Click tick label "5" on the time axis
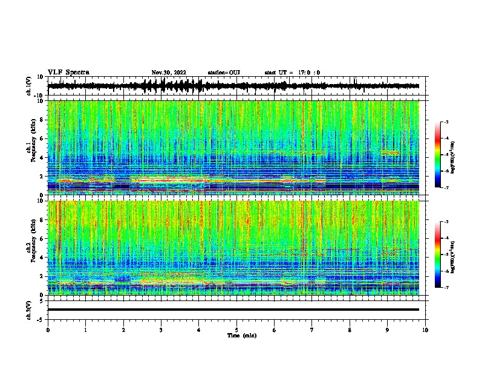The image size is (479, 370). click(236, 330)
